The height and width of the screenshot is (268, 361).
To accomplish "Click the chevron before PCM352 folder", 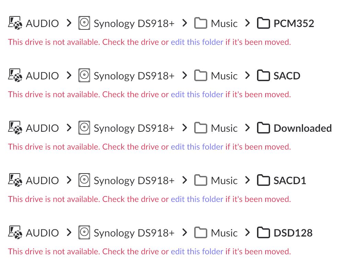I will [x=247, y=23].
